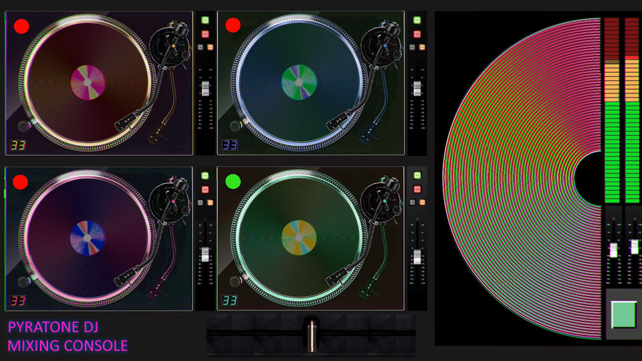The height and width of the screenshot is (361, 642).
Task: Click the left master volume fader handle
Action: coord(613,250)
